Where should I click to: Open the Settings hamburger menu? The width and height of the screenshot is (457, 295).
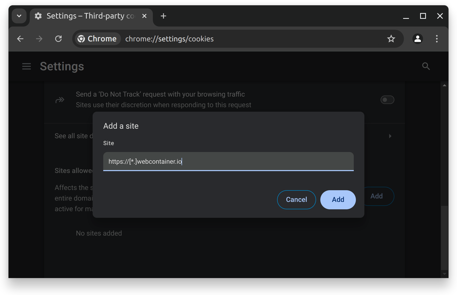point(27,66)
